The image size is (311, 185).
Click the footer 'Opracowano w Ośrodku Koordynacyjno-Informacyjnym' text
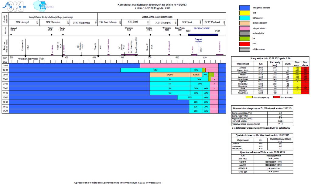pyautogui.click(x=118, y=183)
